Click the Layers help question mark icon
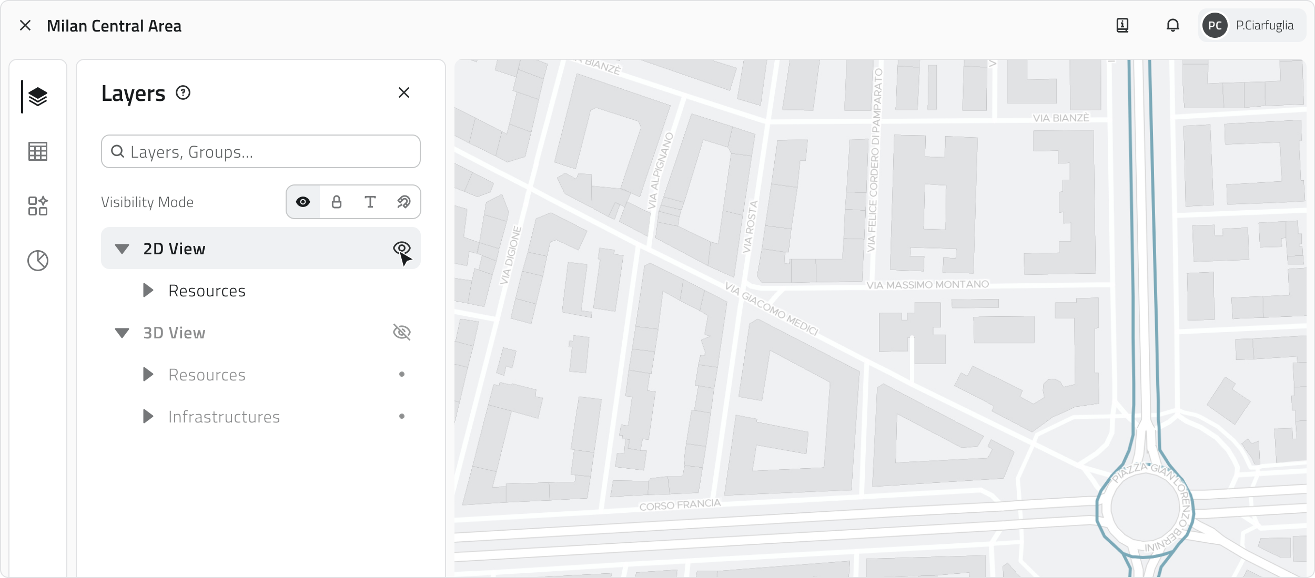The height and width of the screenshot is (578, 1315). (x=183, y=93)
